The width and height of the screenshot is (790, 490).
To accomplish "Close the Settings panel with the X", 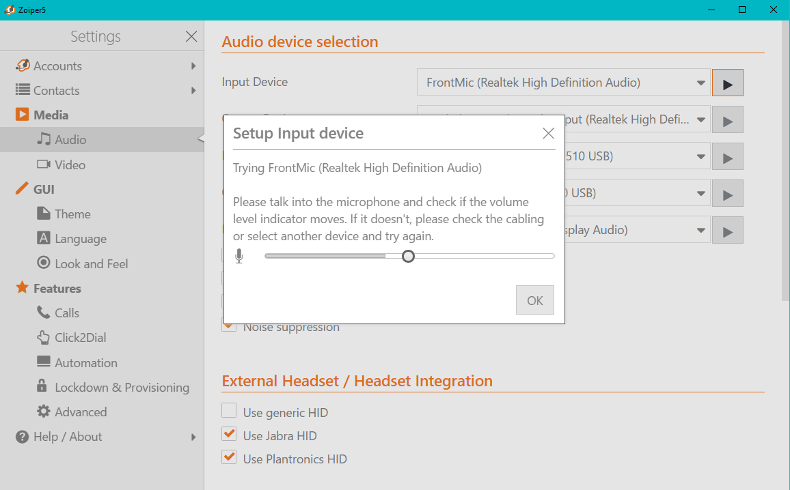I will click(191, 37).
